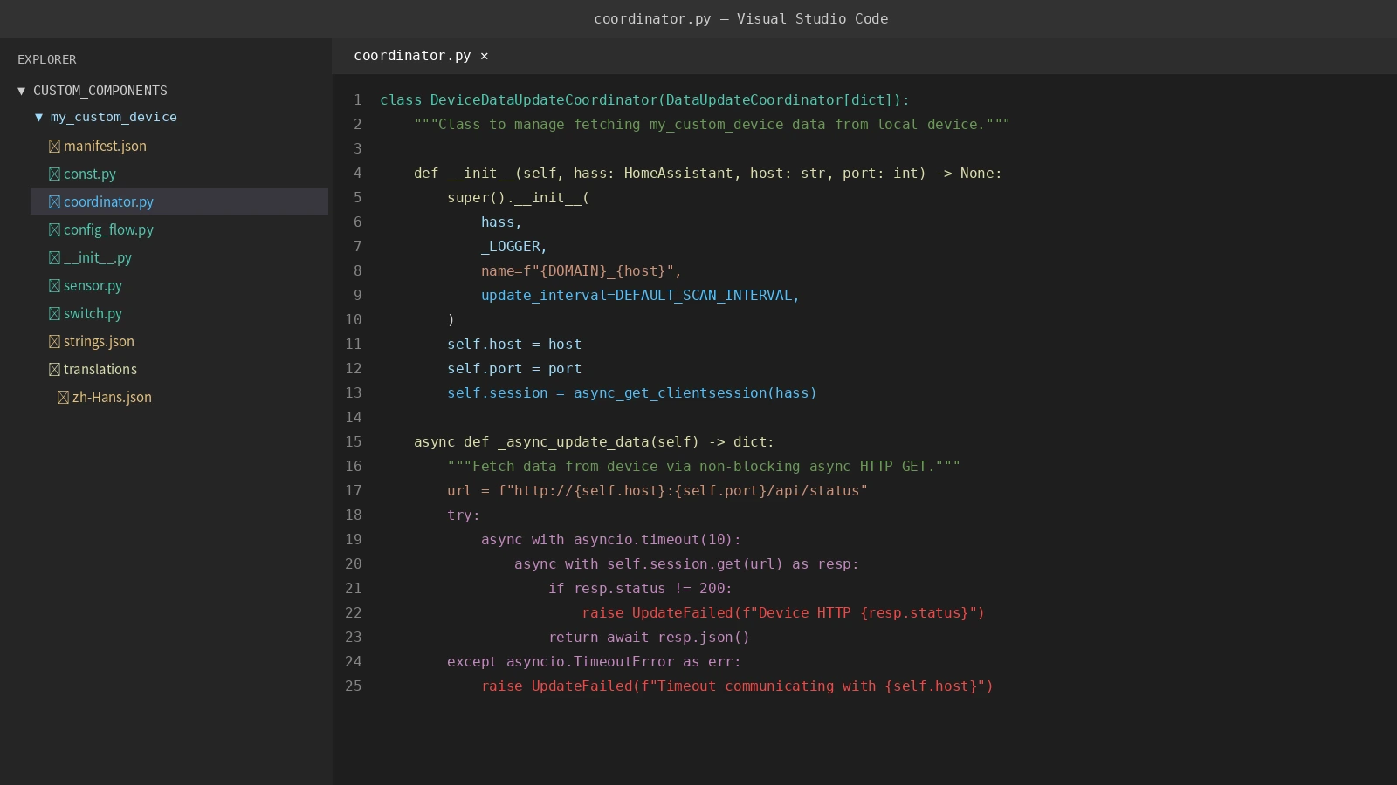Click the raise UpdateFailed Timeout communicating line
This screenshot has width=1397, height=785.
tap(737, 686)
